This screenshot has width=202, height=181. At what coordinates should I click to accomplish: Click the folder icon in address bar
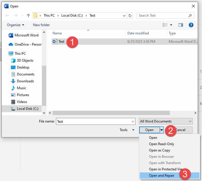[35, 15]
